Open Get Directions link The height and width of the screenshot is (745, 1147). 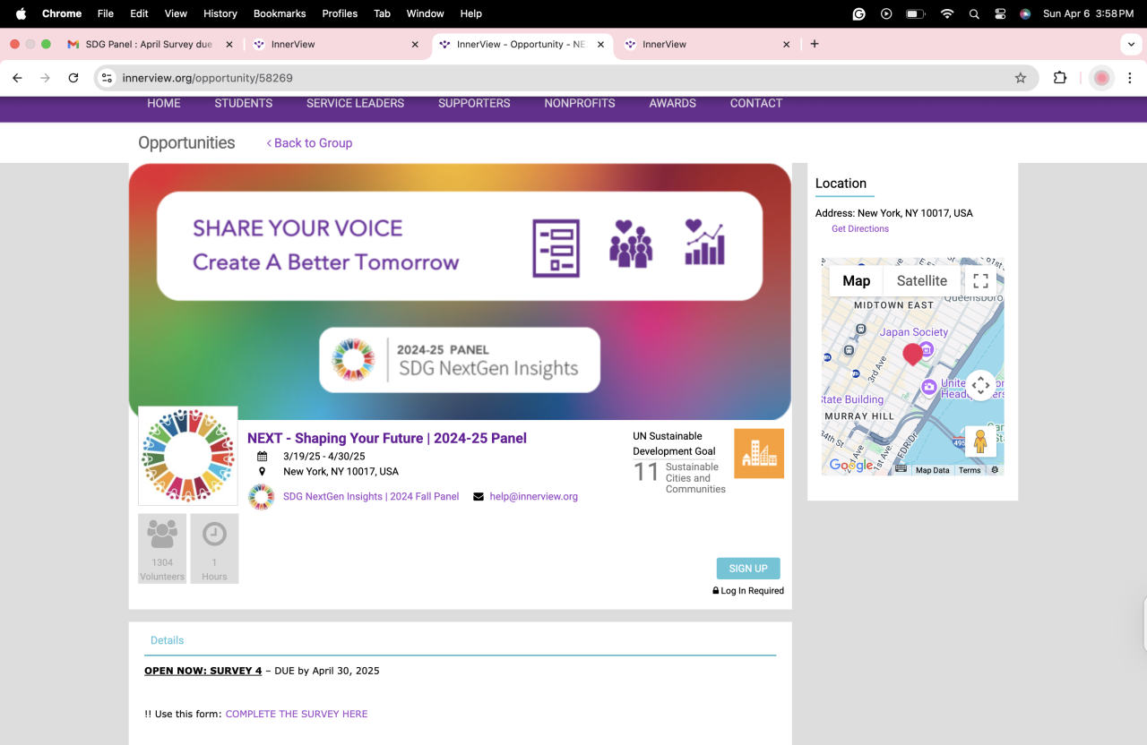[x=860, y=229]
